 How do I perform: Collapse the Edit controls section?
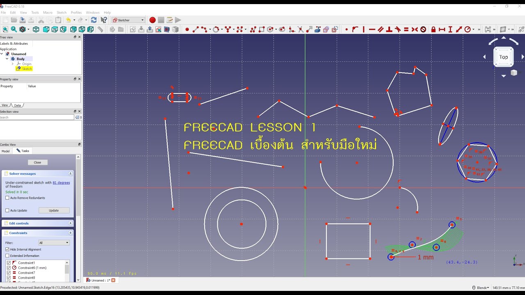tap(71, 223)
